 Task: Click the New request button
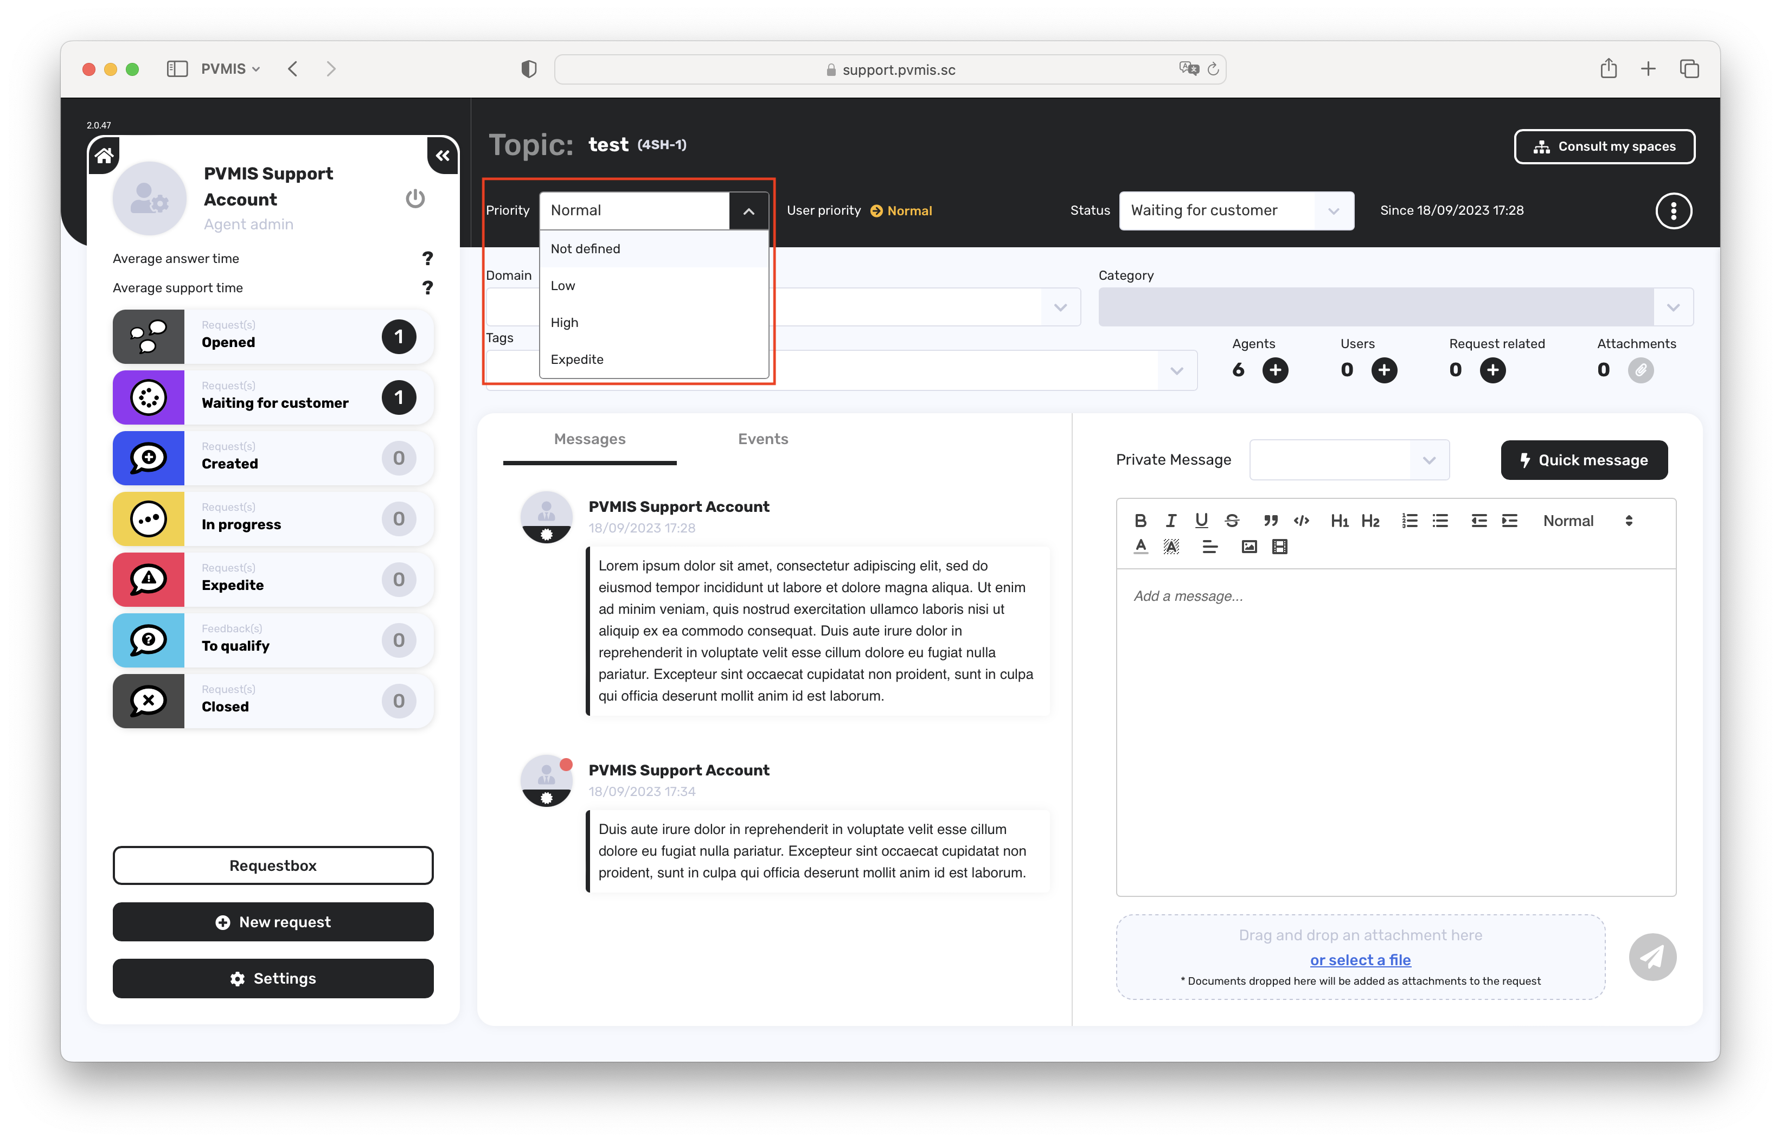coord(273,922)
